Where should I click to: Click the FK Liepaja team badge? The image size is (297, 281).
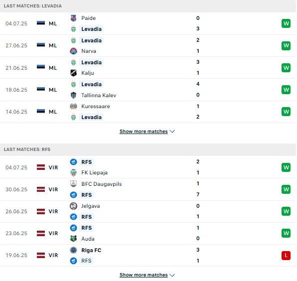(73, 173)
